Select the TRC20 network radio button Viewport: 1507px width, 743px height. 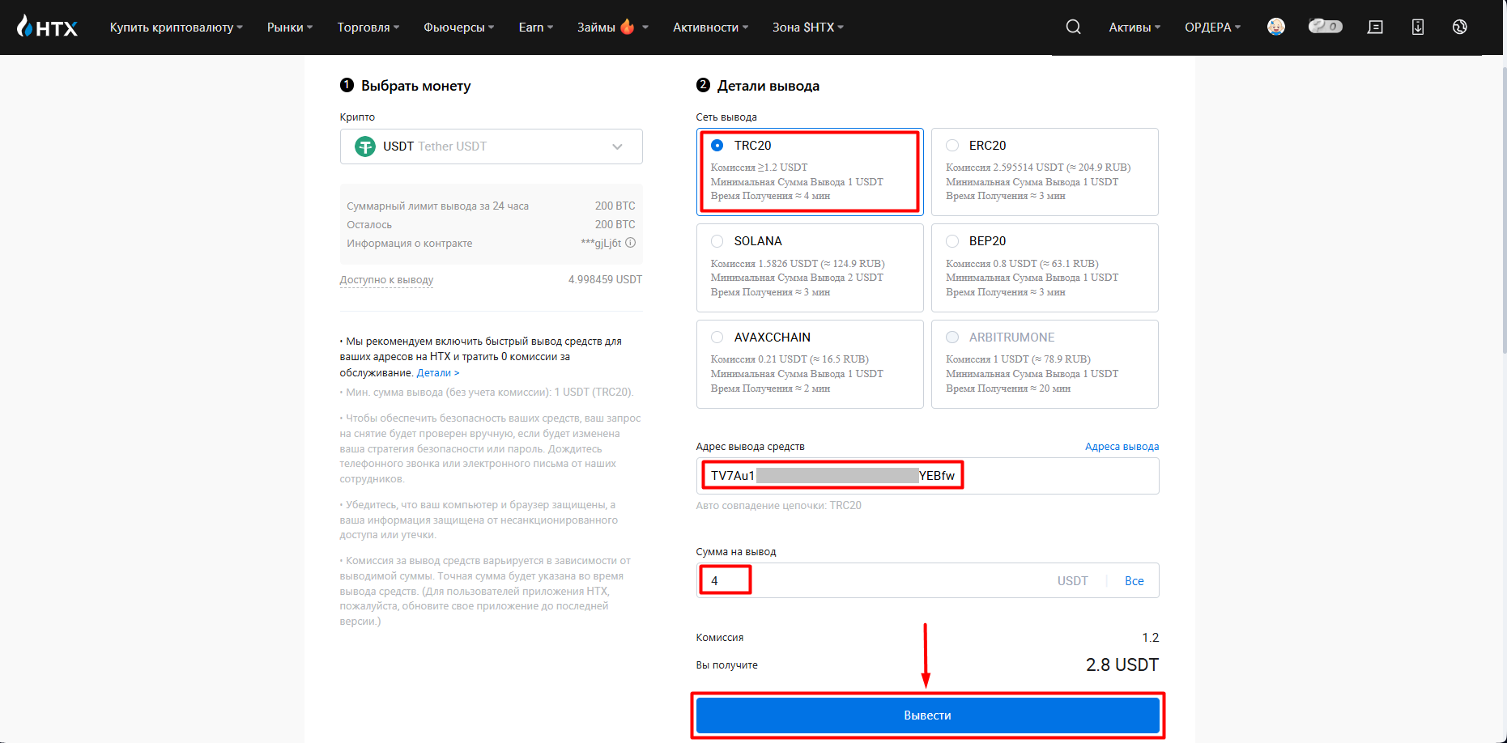717,146
